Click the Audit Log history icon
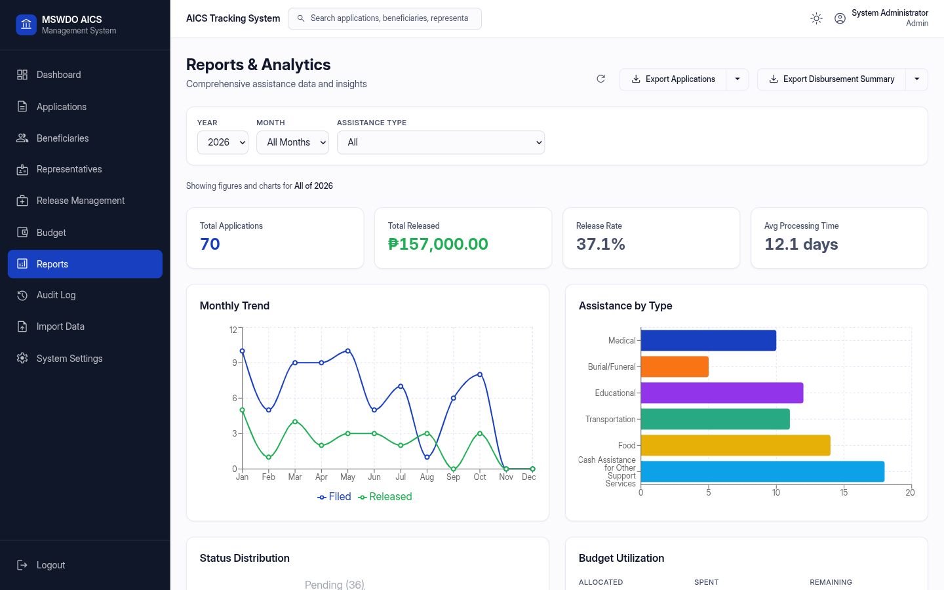 (x=22, y=295)
